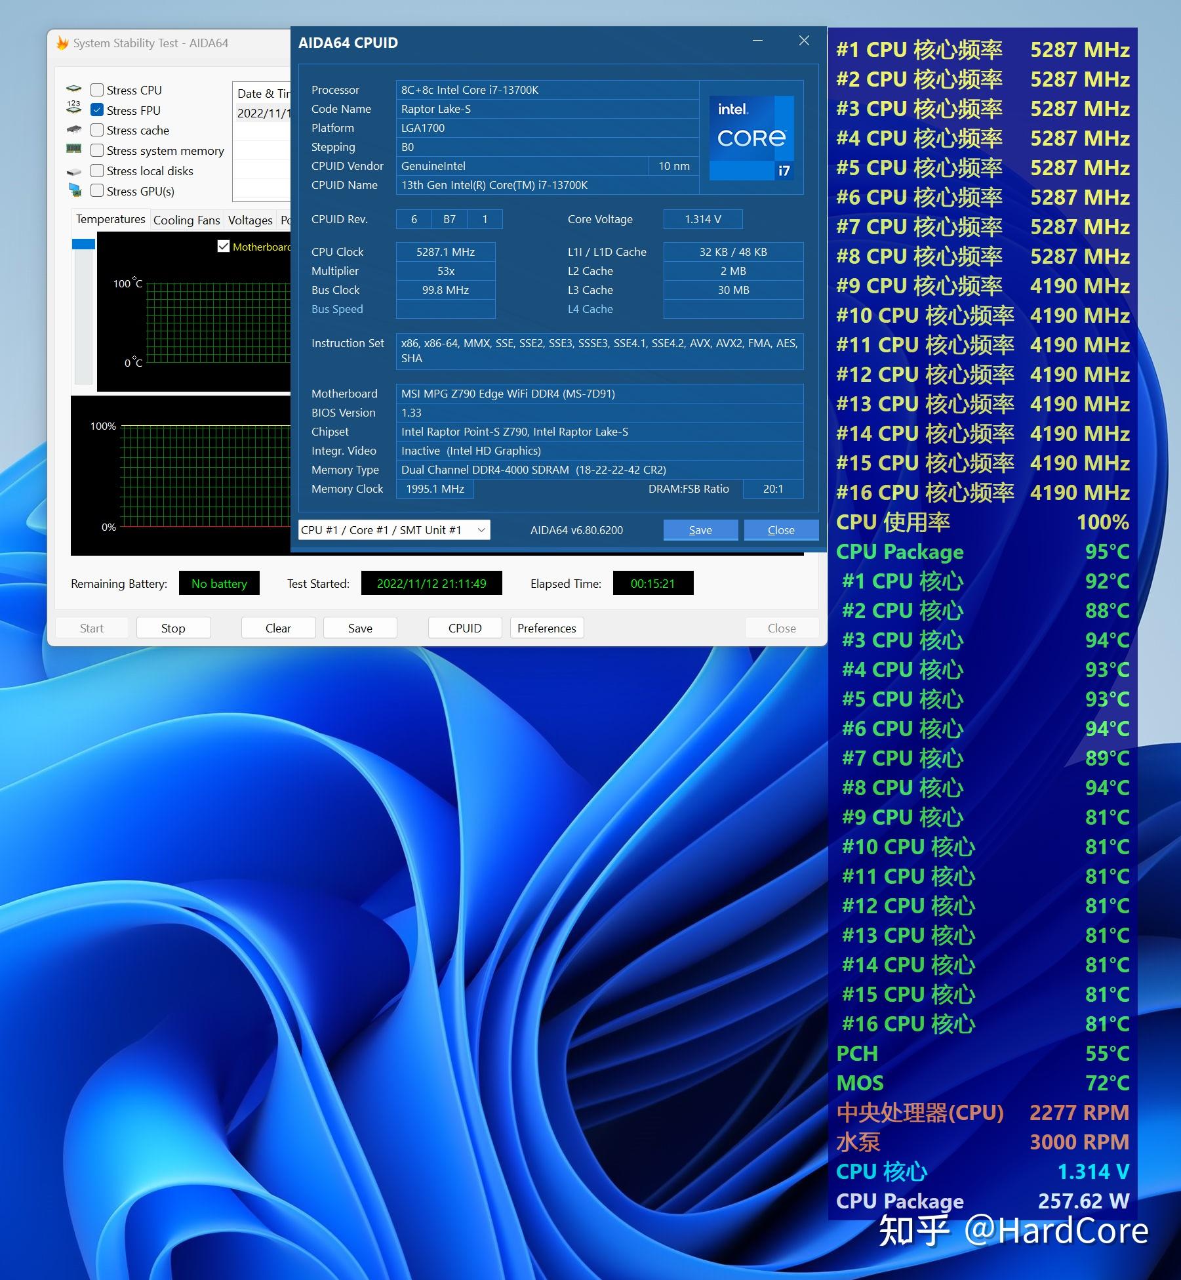Viewport: 1181px width, 1280px height.
Task: Click the DRAM:FSB Ratio value 20:1
Action: point(773,489)
